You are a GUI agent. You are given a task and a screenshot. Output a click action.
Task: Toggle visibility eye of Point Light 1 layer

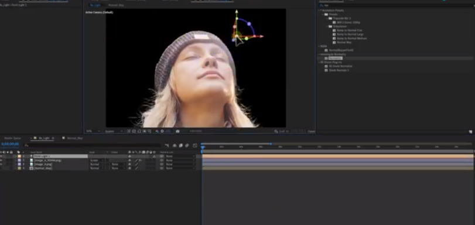1,156
